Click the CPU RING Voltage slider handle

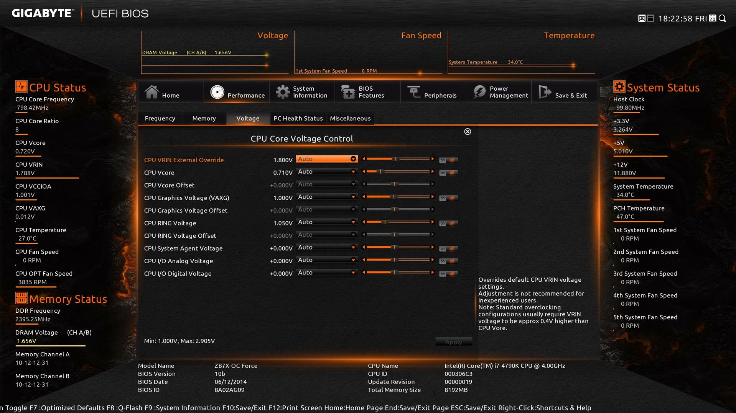point(385,222)
